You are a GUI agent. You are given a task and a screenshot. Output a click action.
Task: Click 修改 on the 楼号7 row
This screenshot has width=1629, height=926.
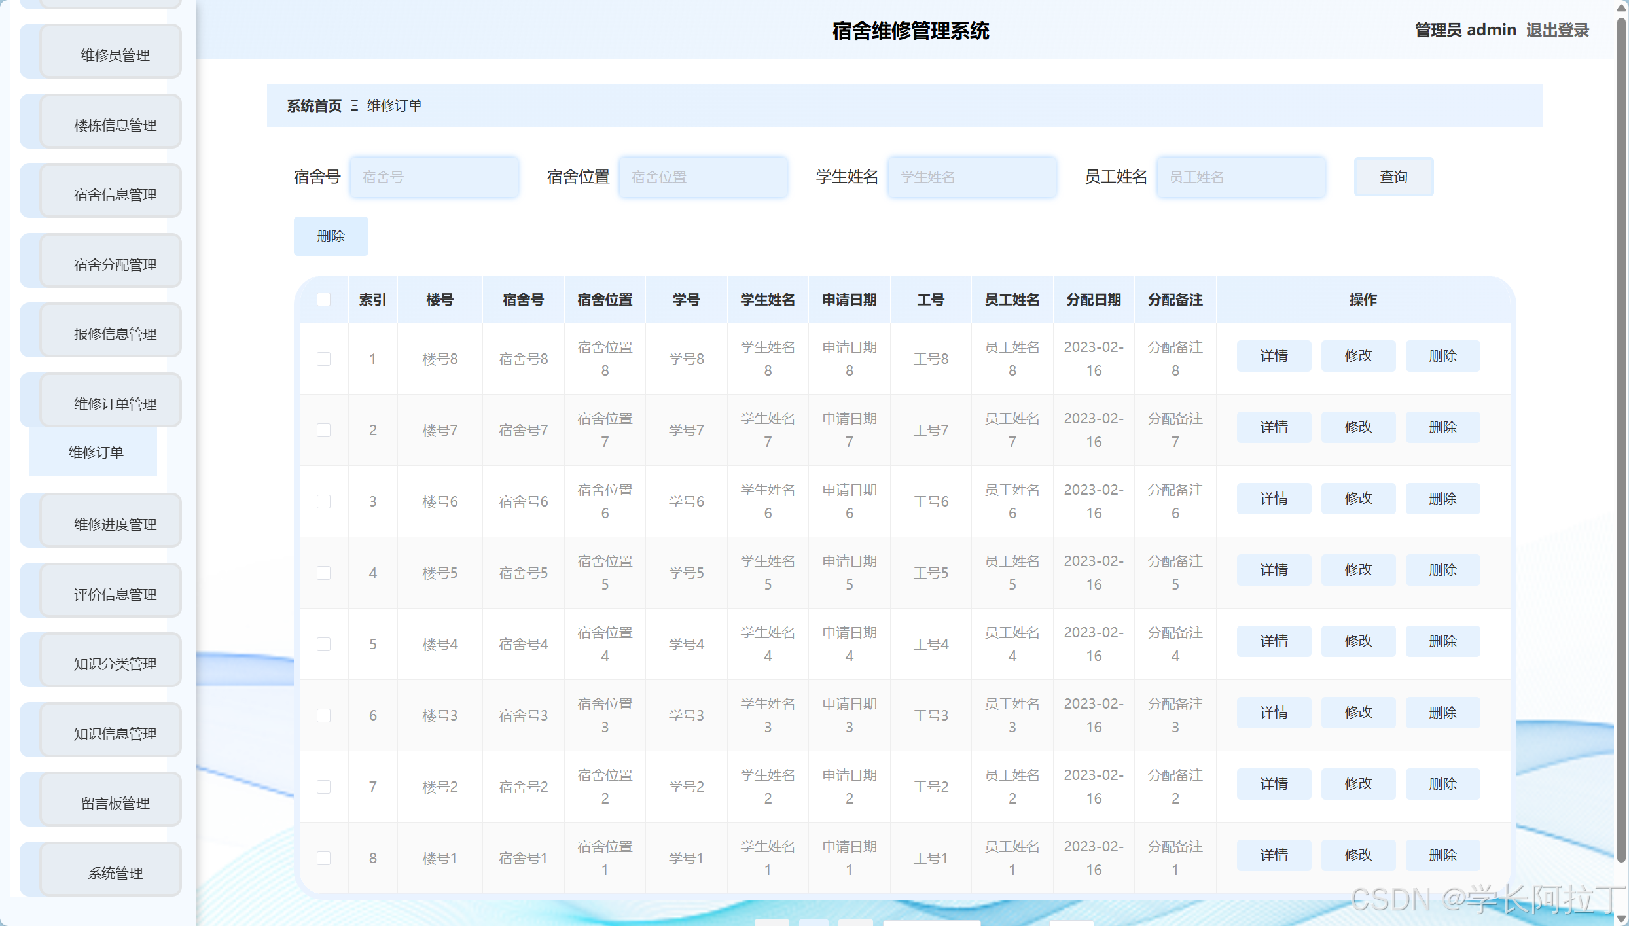coord(1358,427)
